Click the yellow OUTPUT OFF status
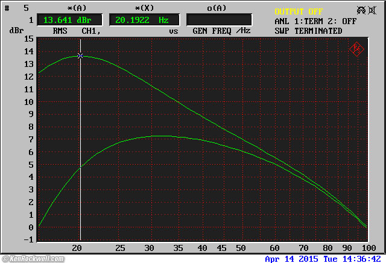The width and height of the screenshot is (386, 263). [299, 11]
